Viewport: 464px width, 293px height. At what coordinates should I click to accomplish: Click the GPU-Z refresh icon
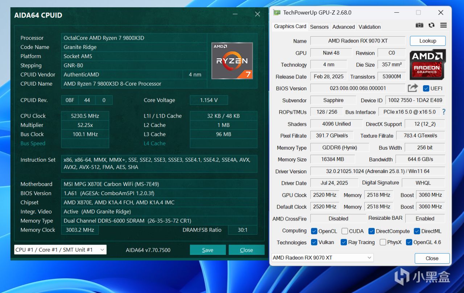[431, 25]
